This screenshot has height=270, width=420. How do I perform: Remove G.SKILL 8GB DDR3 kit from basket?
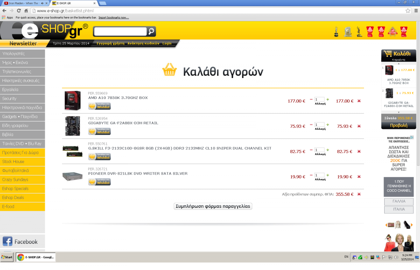(359, 151)
